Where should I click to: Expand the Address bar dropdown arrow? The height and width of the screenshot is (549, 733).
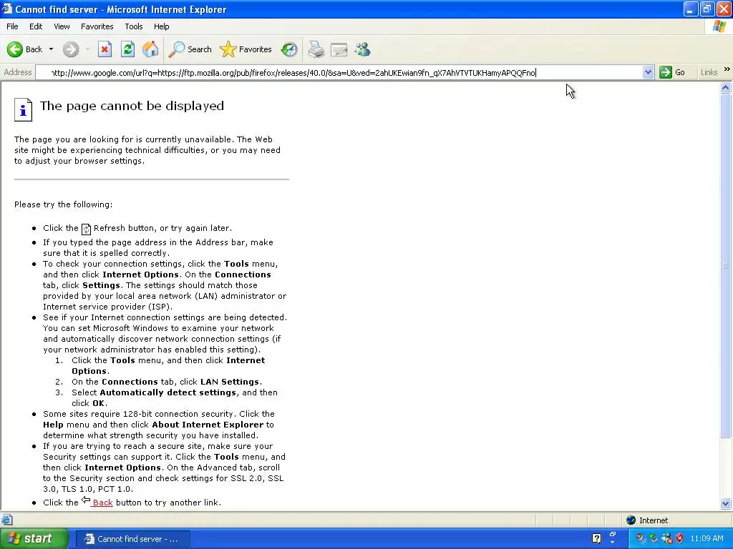click(648, 72)
